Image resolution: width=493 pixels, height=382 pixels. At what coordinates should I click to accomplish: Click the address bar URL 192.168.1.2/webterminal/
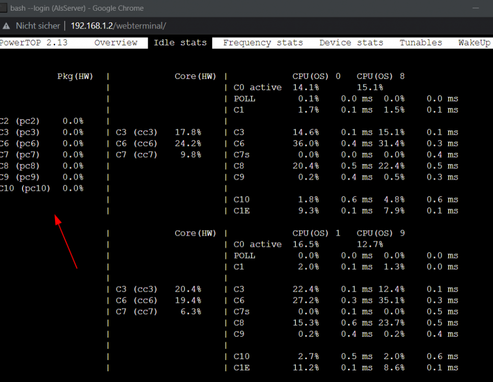(118, 26)
